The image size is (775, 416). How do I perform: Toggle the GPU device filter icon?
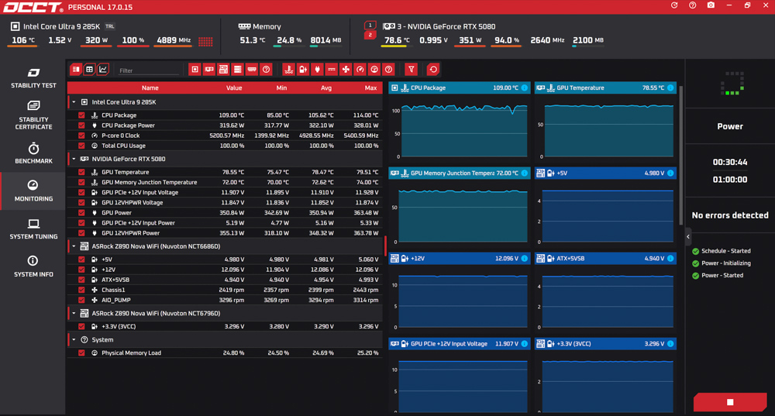pyautogui.click(x=209, y=70)
